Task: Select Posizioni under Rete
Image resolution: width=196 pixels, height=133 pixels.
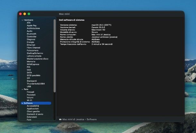Action: click(31, 95)
